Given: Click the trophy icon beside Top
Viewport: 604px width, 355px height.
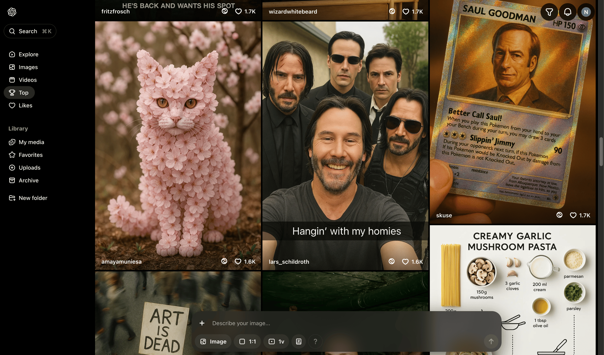Looking at the screenshot, I should [x=12, y=93].
